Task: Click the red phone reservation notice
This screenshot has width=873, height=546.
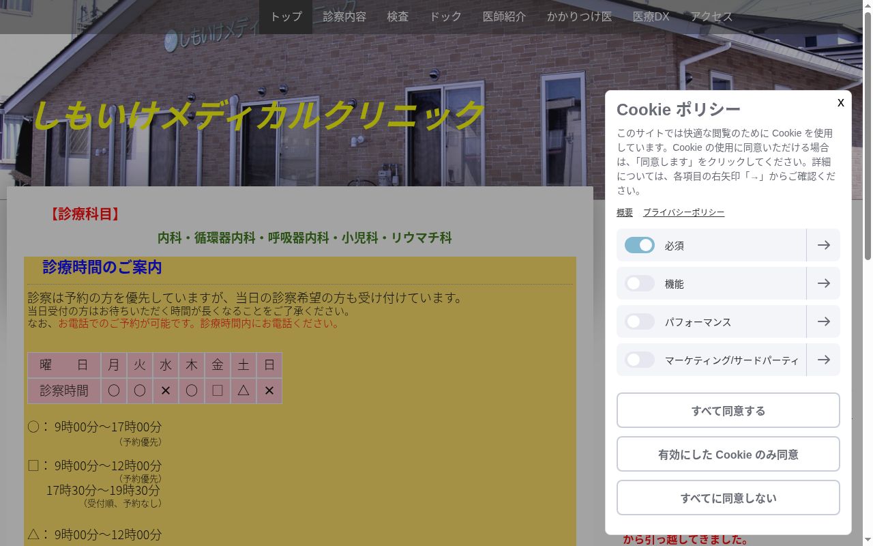Action: click(199, 323)
